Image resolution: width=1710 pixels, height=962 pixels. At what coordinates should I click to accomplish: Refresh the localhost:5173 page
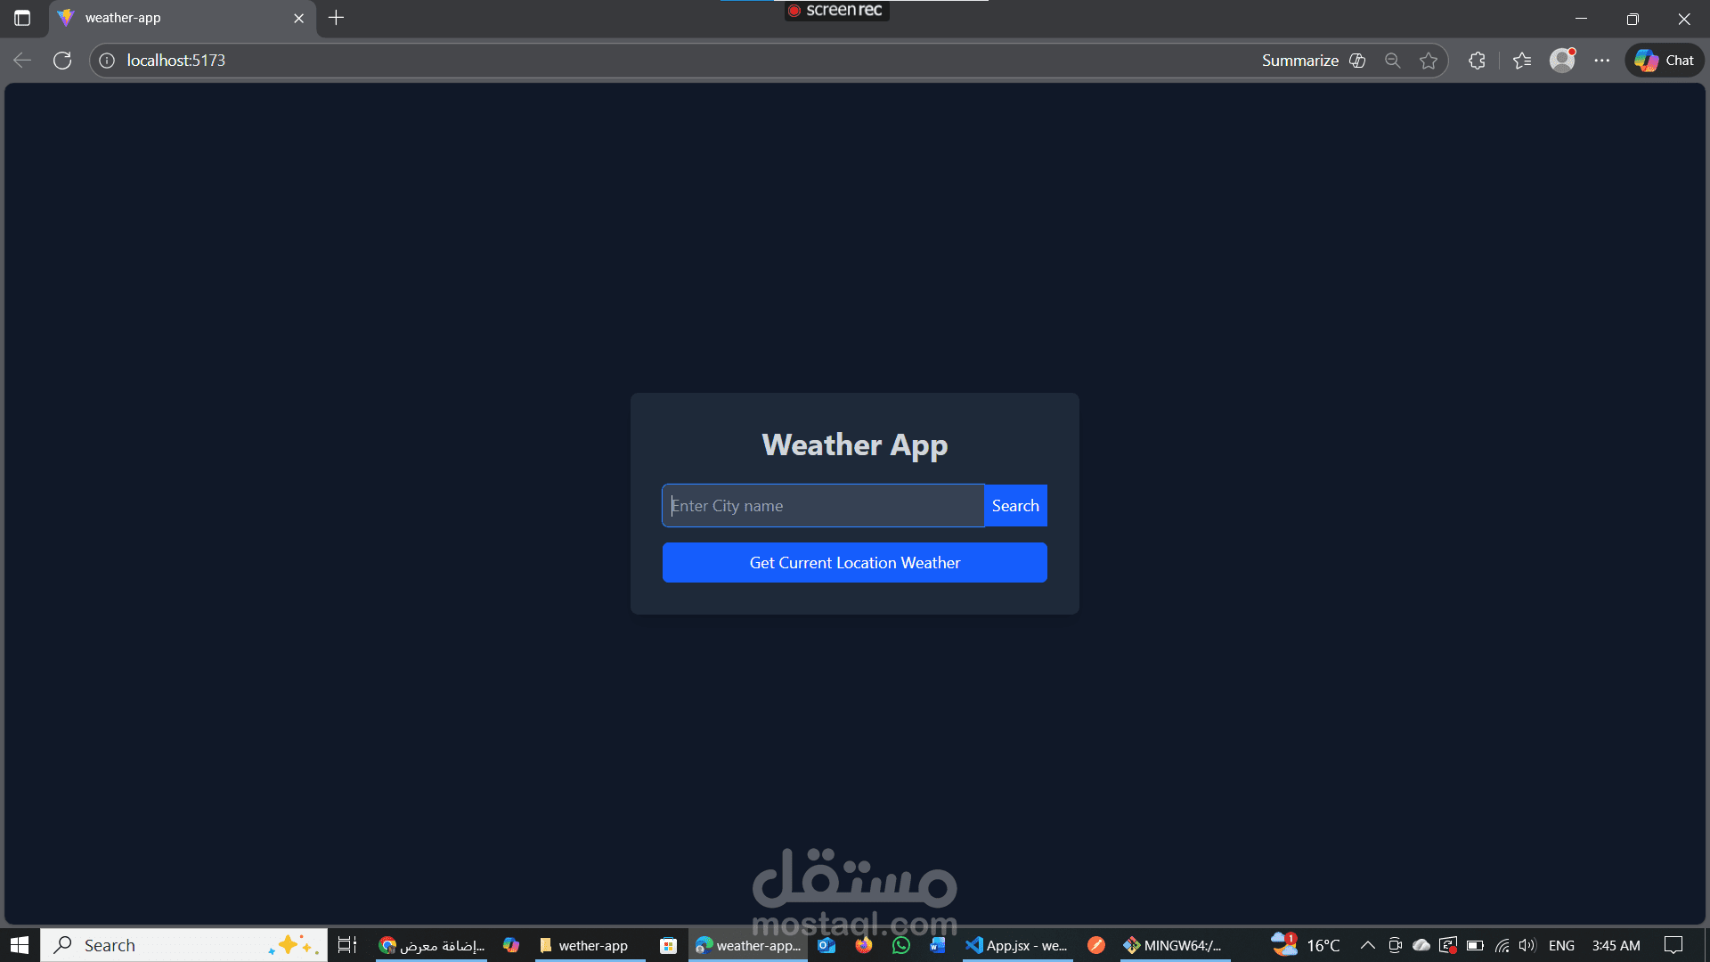point(62,60)
